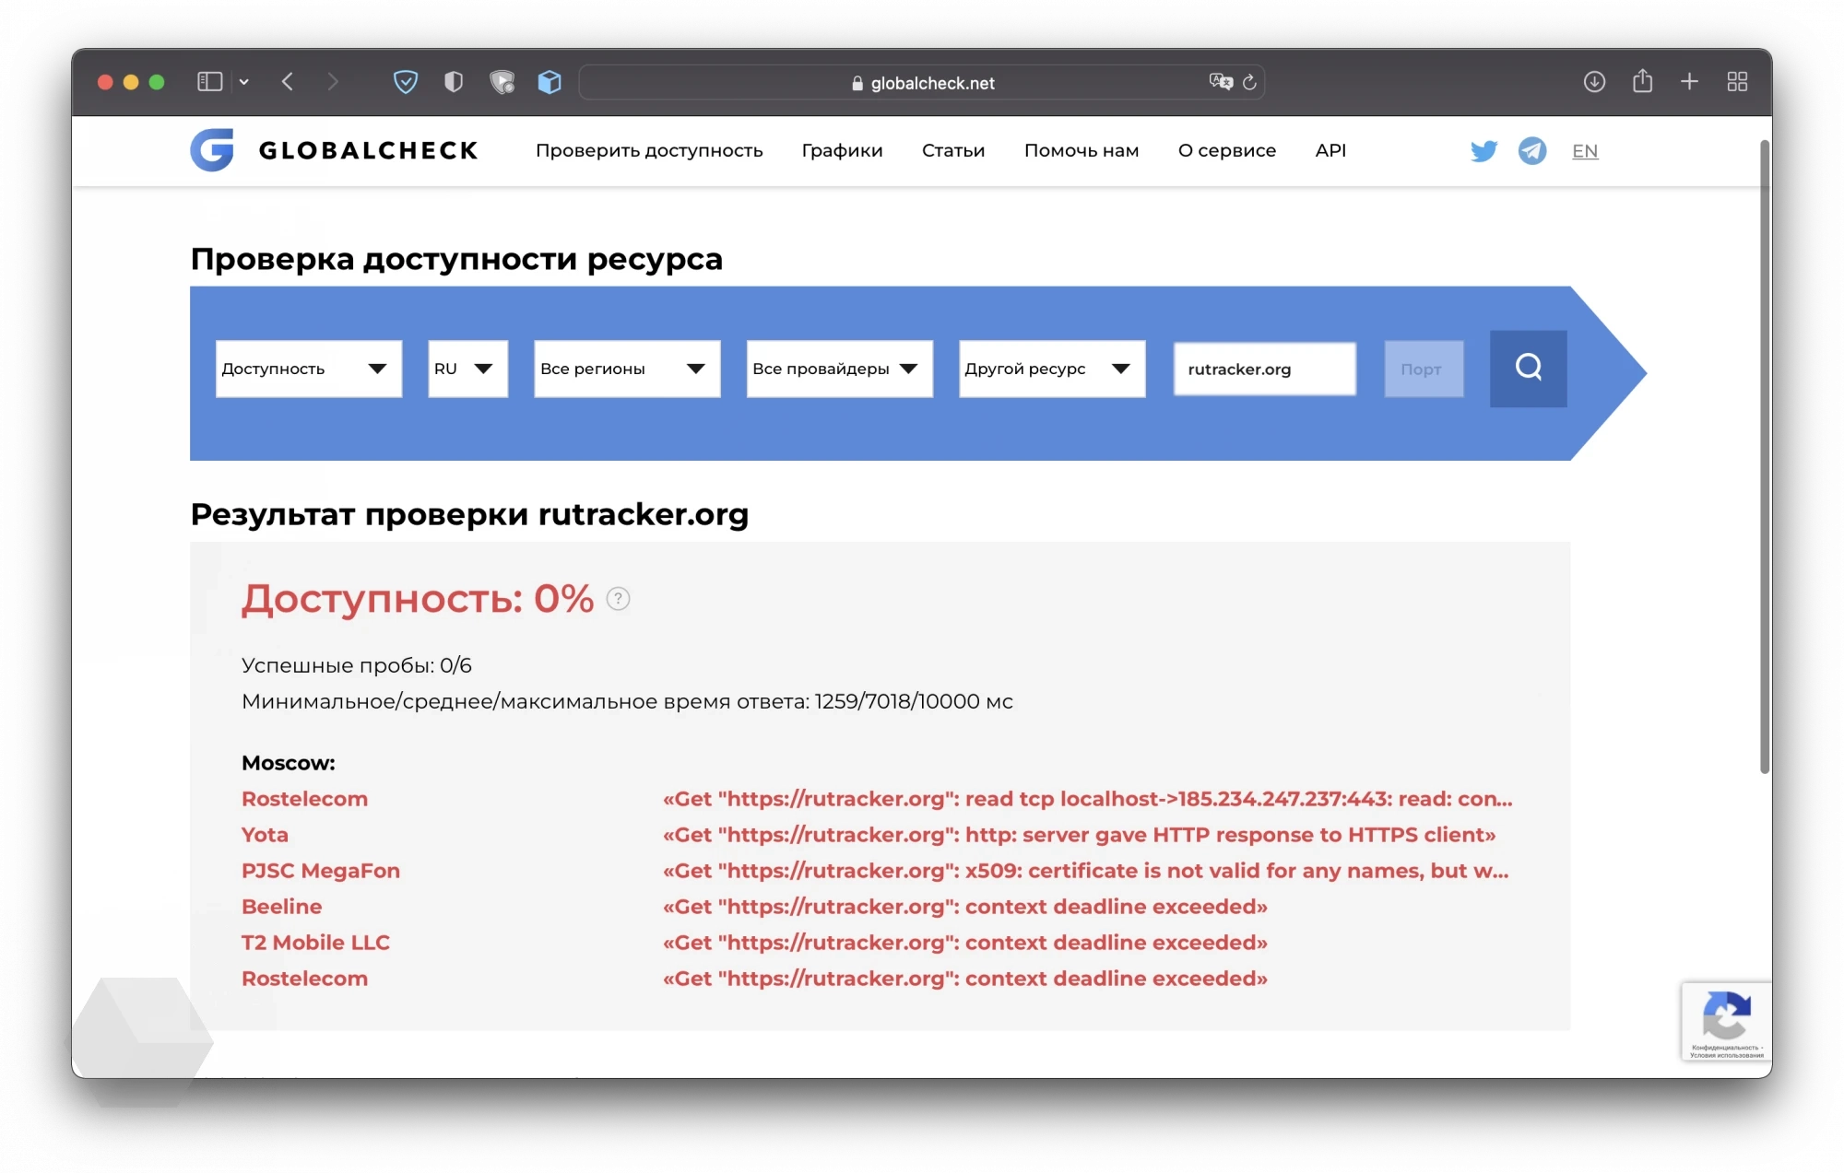
Task: Expand the Все провайдеры dropdown
Action: point(839,369)
